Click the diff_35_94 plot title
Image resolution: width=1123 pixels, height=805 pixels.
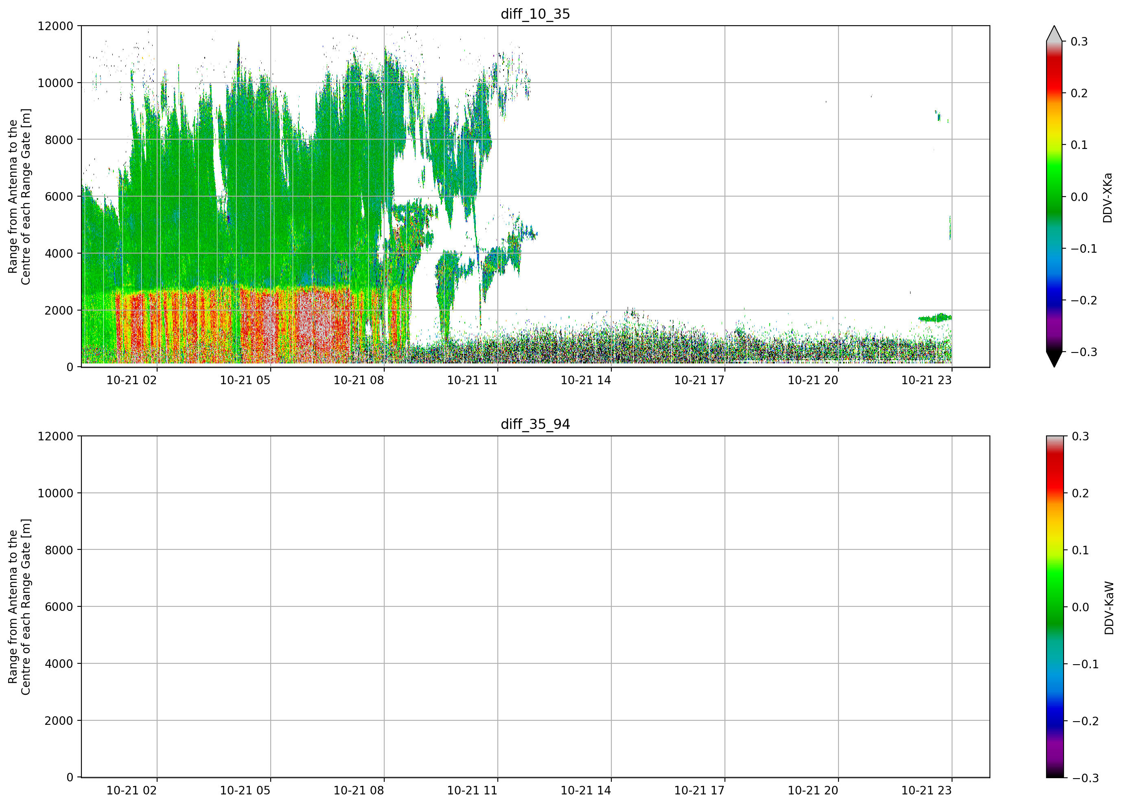tap(535, 424)
